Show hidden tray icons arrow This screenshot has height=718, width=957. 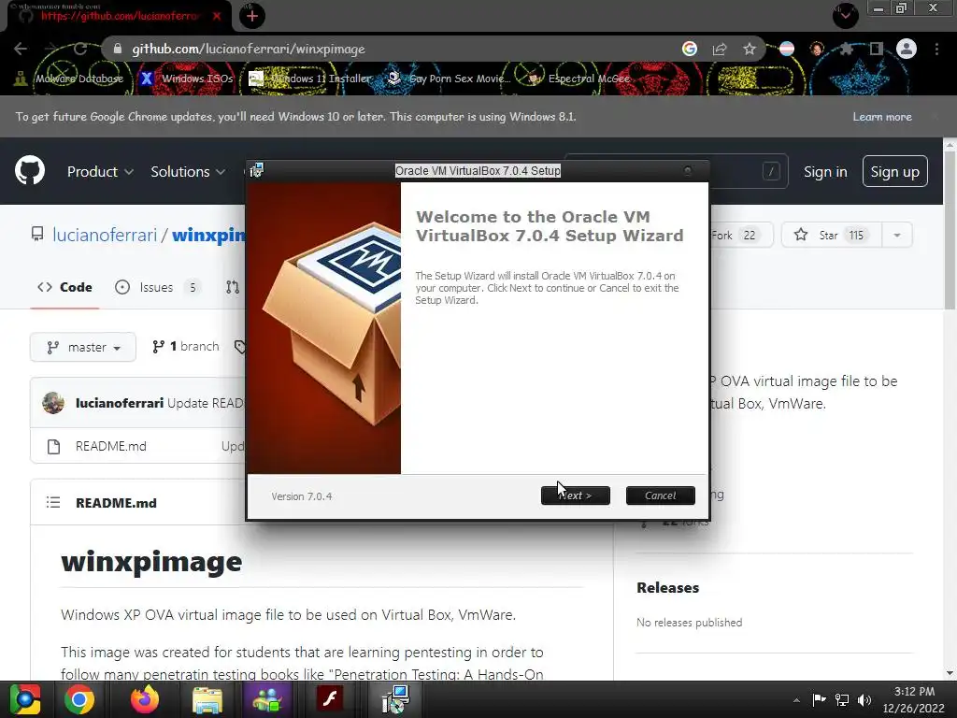tap(796, 700)
